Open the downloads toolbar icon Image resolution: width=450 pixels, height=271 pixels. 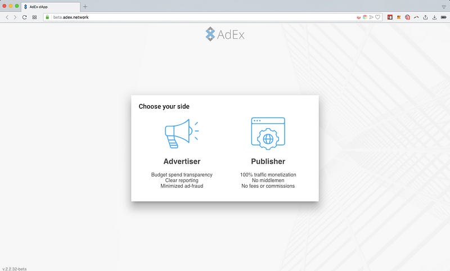(434, 17)
